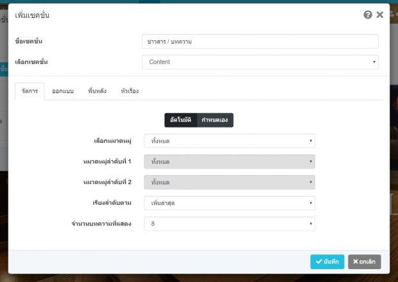Go to the หัวเรื่อง tab

(130, 91)
